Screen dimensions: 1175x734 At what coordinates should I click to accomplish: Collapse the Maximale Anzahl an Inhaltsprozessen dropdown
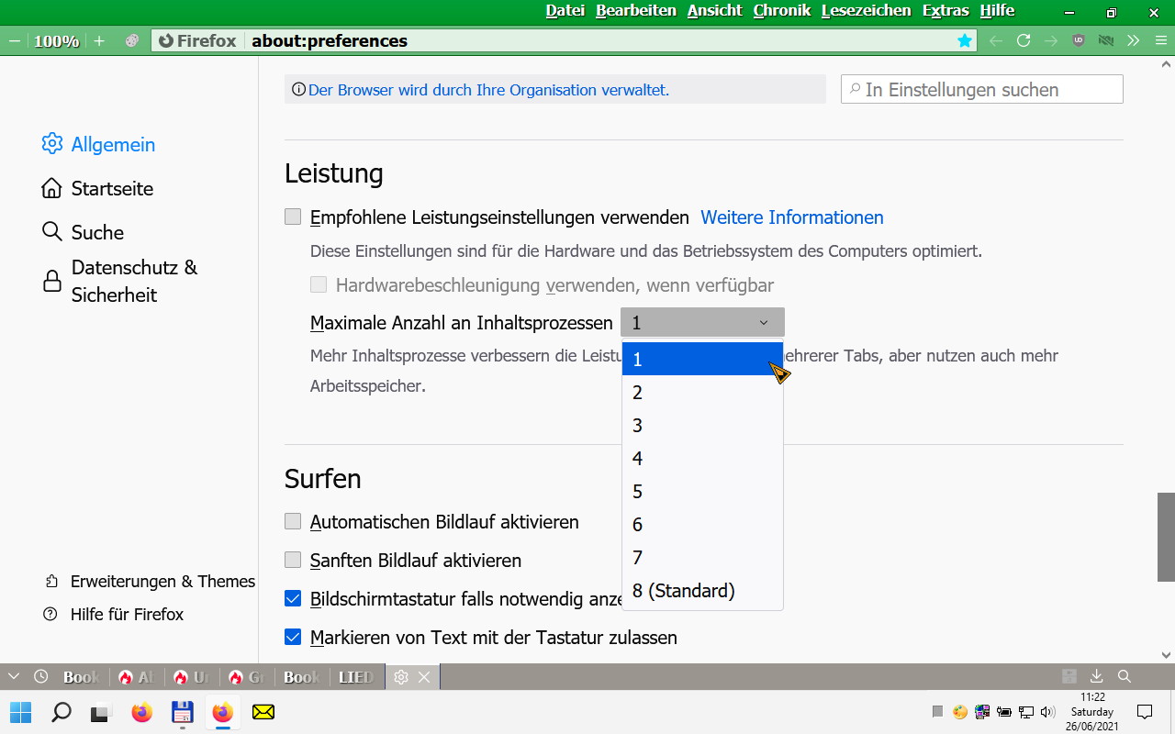(x=702, y=323)
